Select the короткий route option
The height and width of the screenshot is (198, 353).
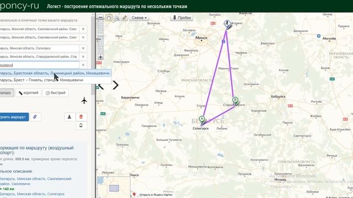28,93
